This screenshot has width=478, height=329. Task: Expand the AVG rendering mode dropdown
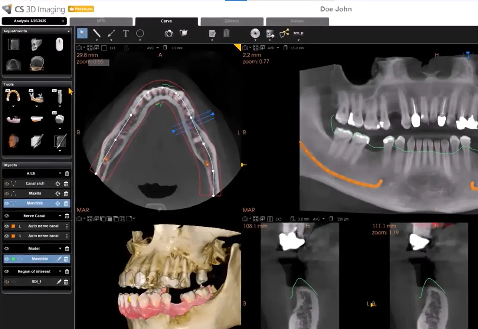[157, 48]
